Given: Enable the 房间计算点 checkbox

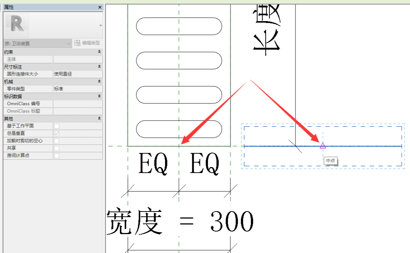Looking at the screenshot, I should tap(57, 155).
